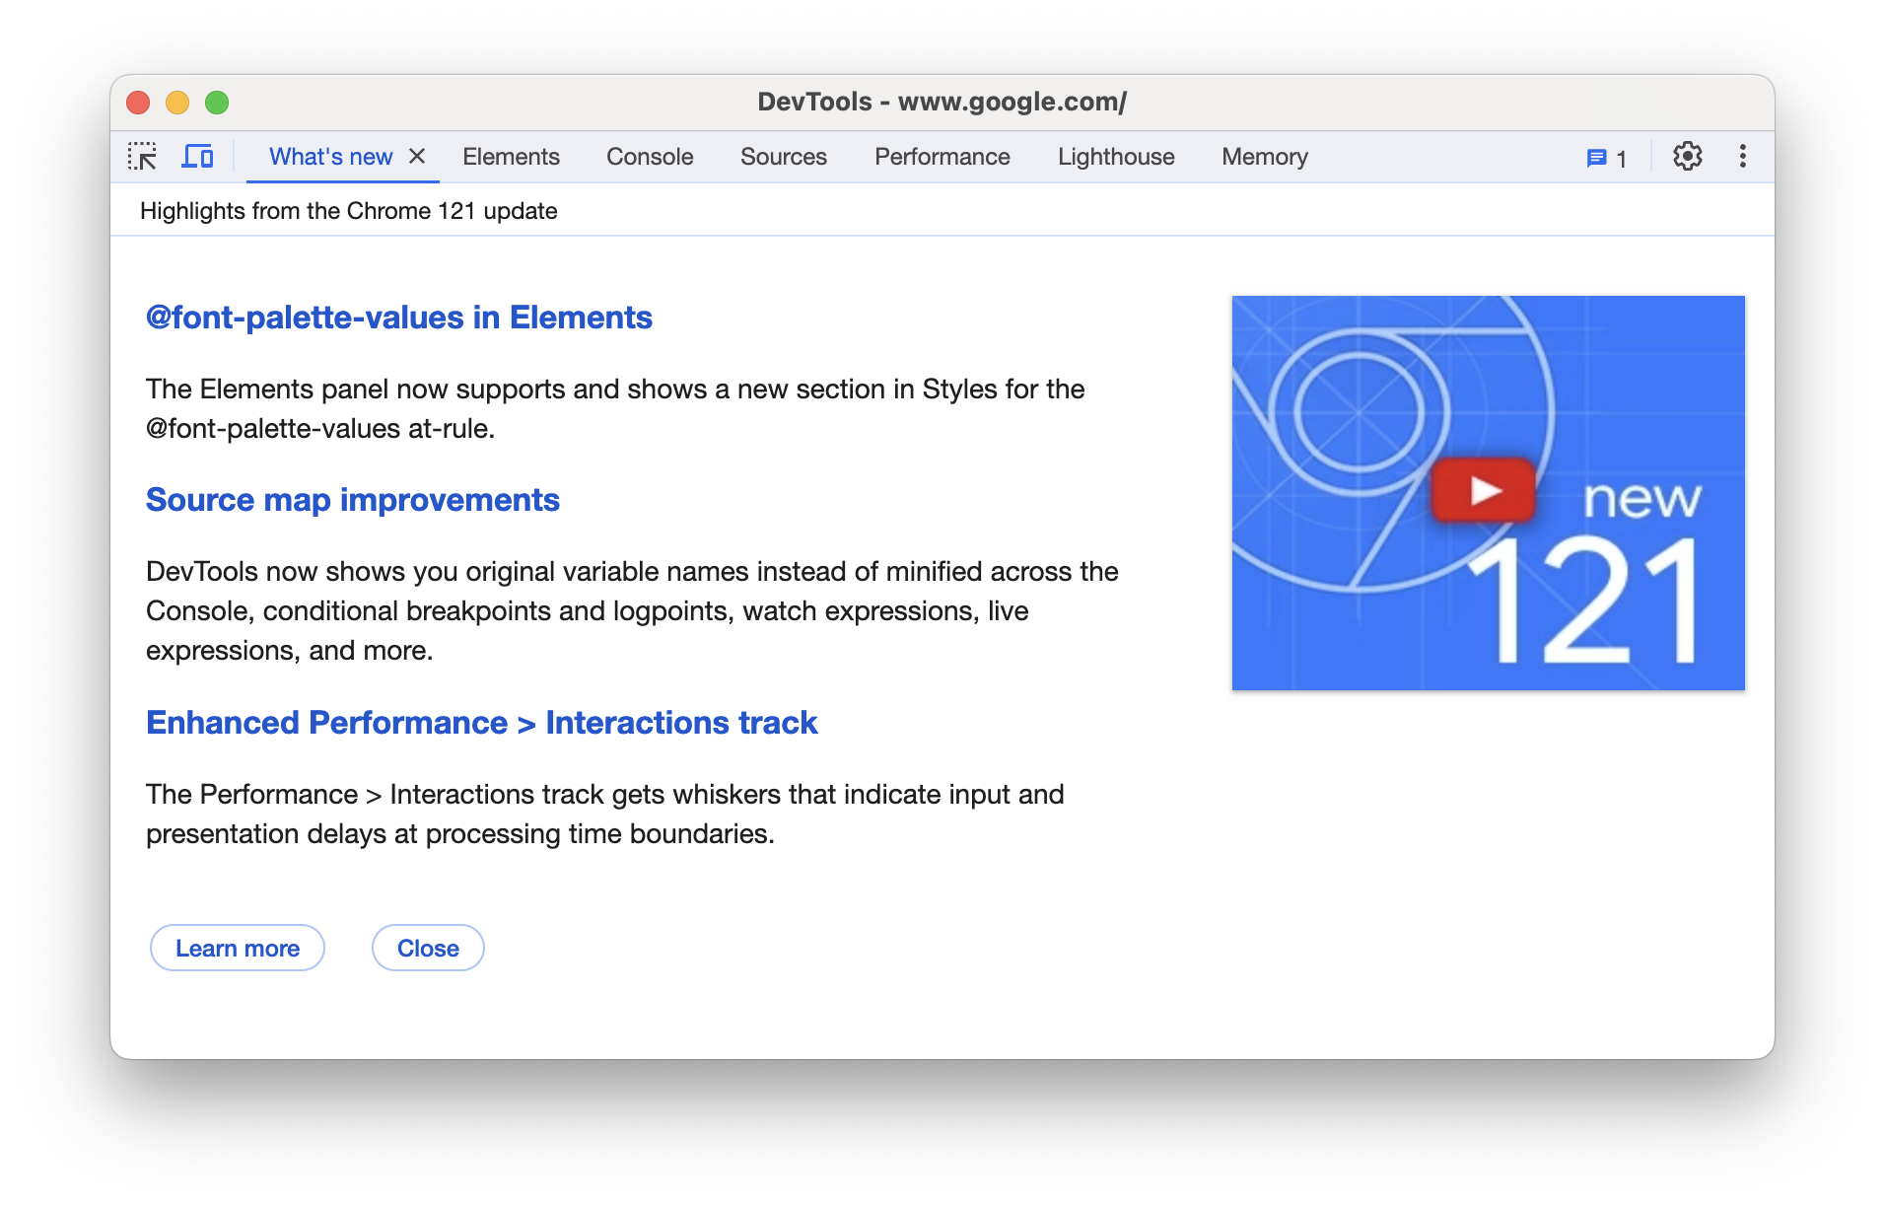Switch to the Lighthouse panel
The height and width of the screenshot is (1205, 1885).
pos(1115,157)
